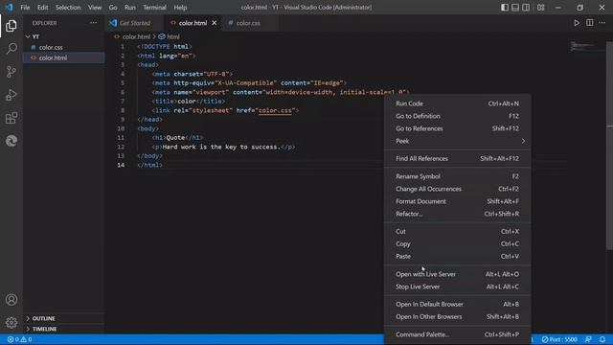The image size is (613, 345).
Task: Choose Open with Live Server
Action: tap(457, 274)
